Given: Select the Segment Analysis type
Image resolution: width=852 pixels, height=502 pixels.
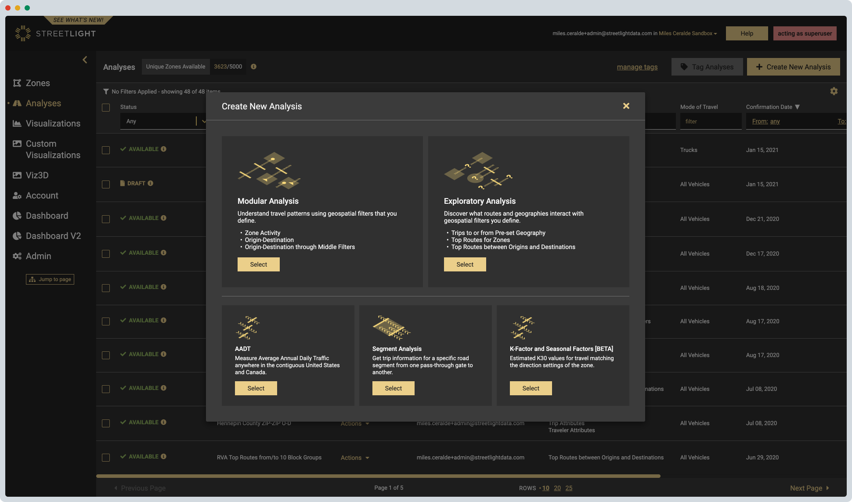Looking at the screenshot, I should tap(393, 388).
